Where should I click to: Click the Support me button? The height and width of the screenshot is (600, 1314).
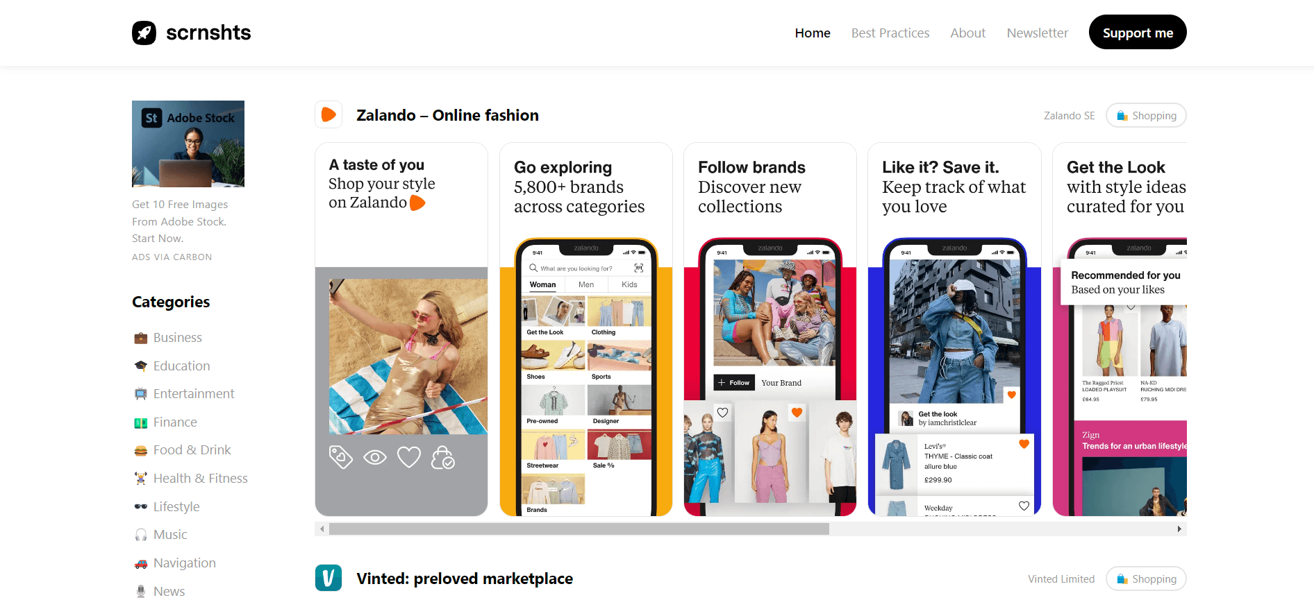[x=1138, y=32]
